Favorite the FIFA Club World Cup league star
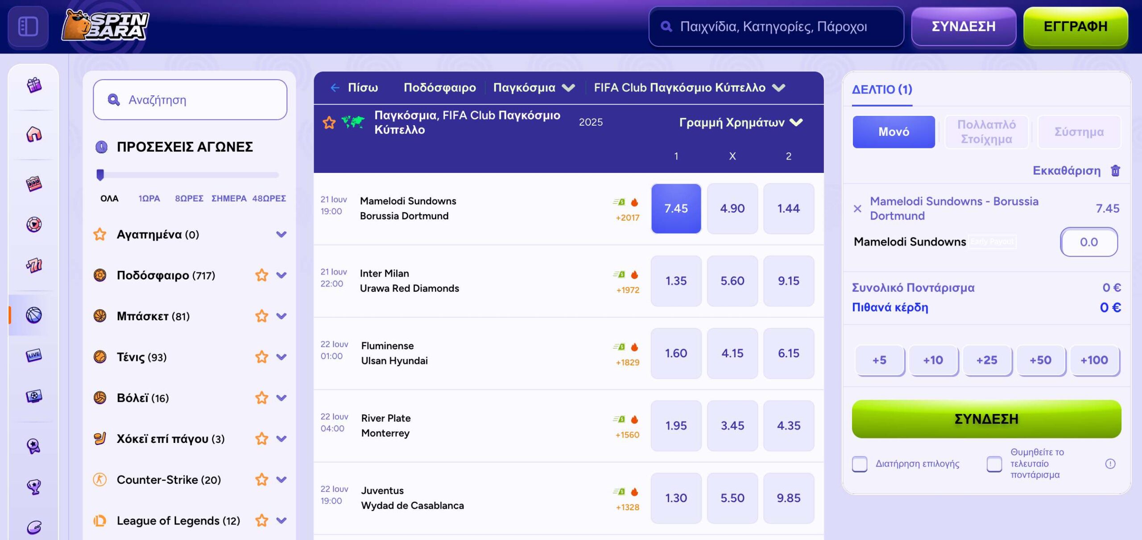Screen dimensions: 1142x540 tap(329, 123)
